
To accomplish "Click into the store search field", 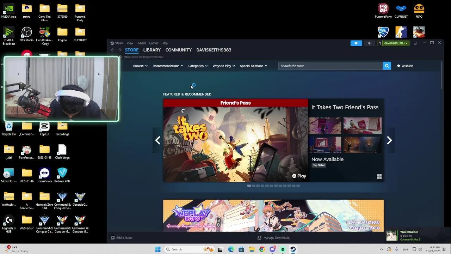I will click(330, 66).
